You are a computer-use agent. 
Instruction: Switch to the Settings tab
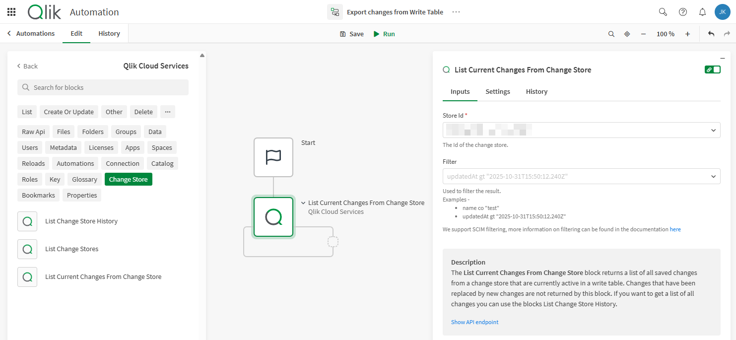click(497, 92)
